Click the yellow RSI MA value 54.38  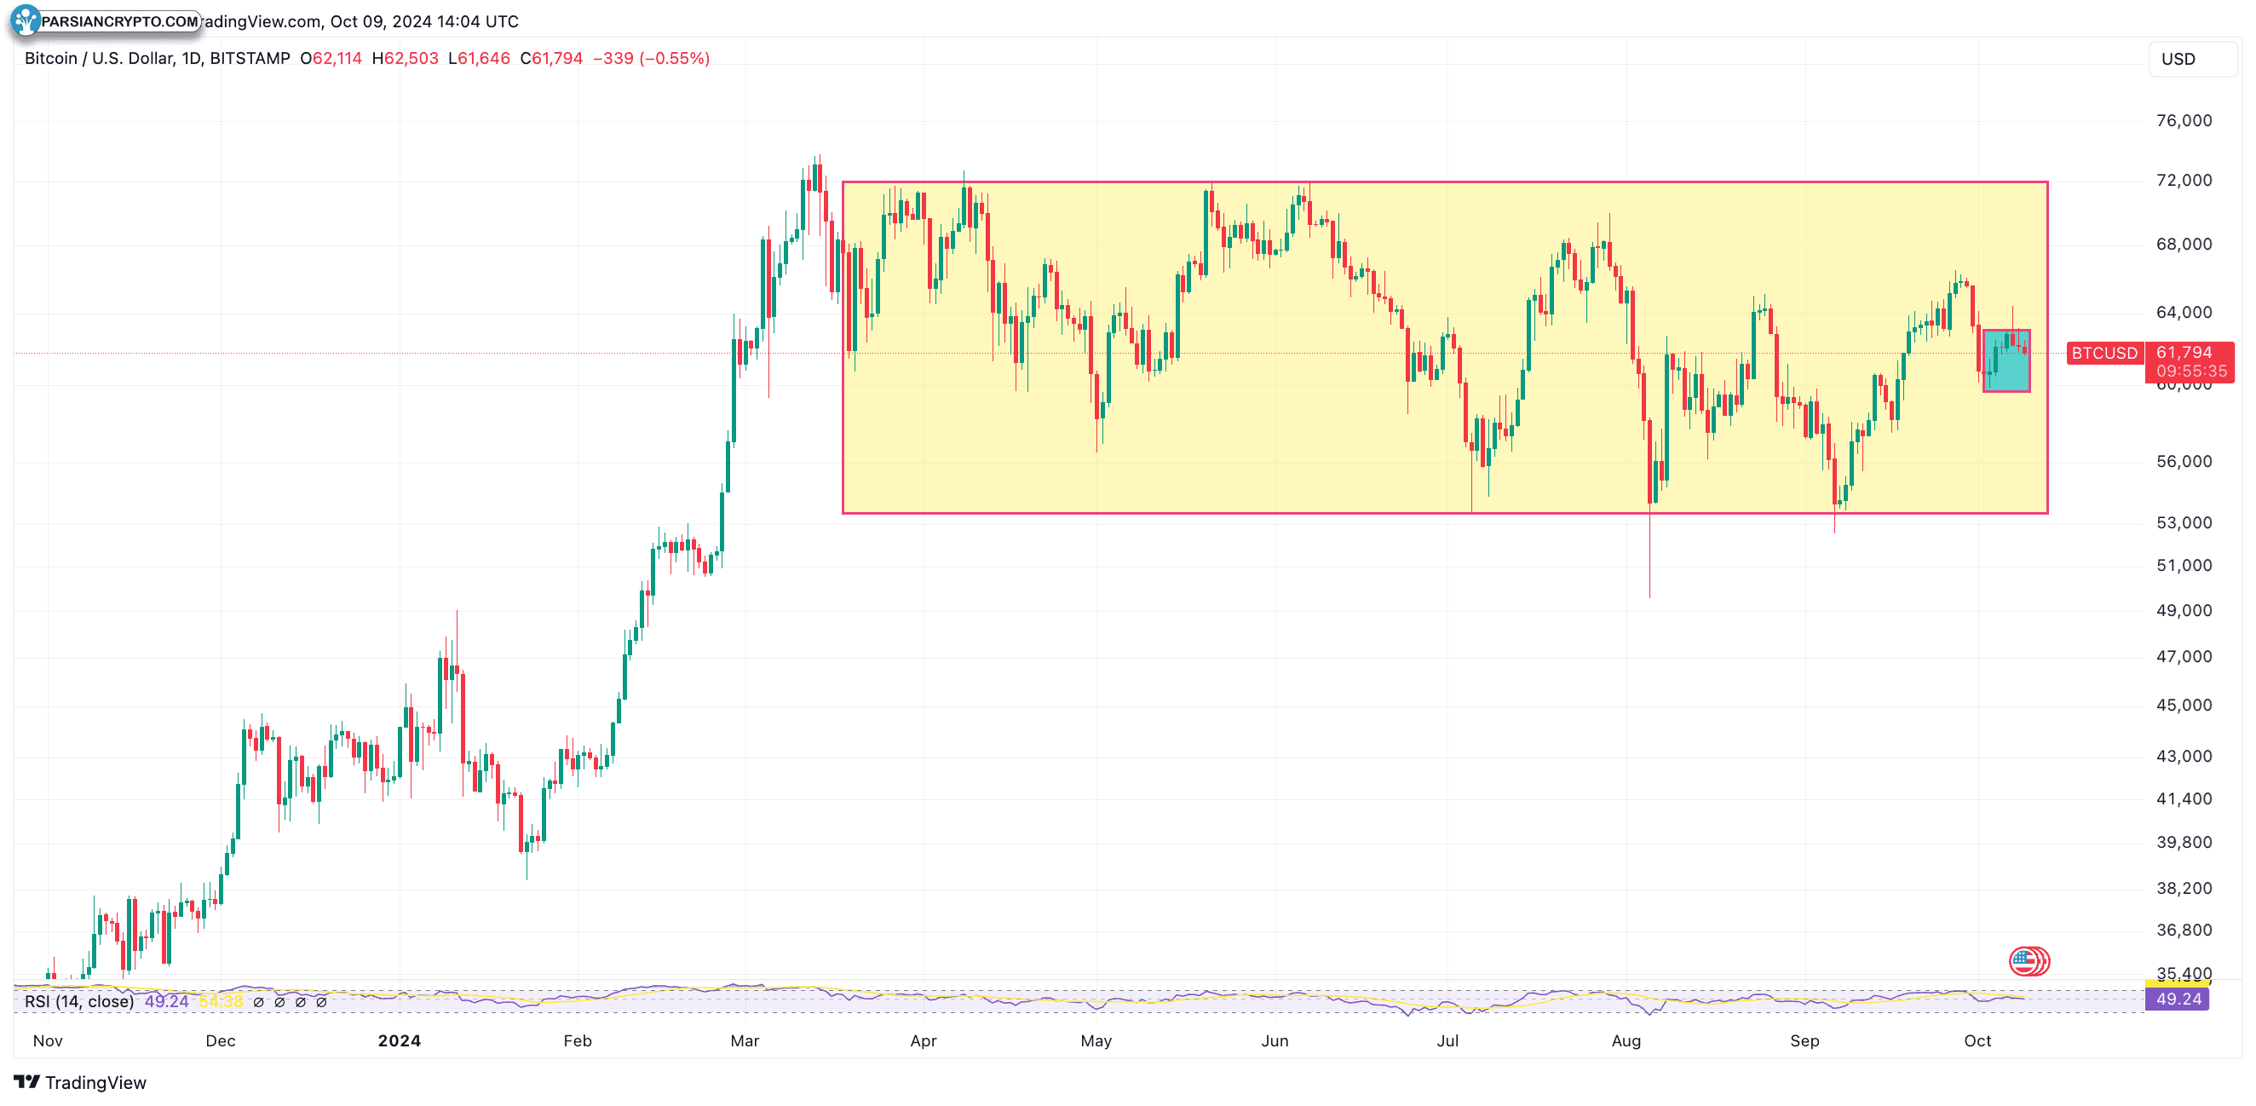click(221, 1001)
